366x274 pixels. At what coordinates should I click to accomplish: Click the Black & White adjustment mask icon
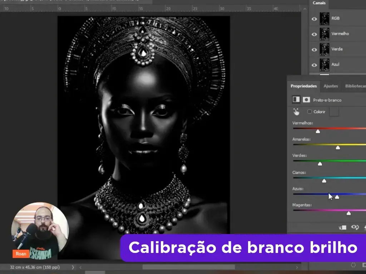tap(306, 100)
